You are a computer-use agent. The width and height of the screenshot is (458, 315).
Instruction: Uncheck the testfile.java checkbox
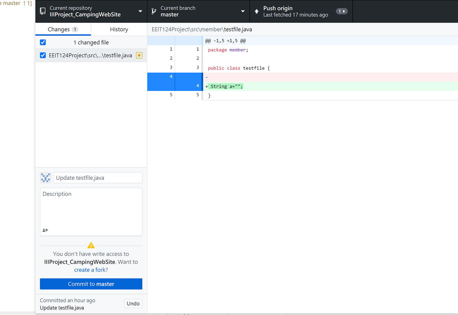(43, 55)
